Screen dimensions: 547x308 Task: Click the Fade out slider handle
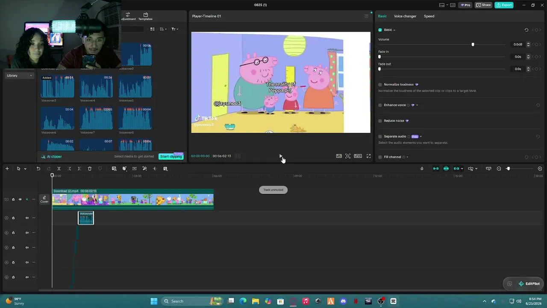[379, 69]
